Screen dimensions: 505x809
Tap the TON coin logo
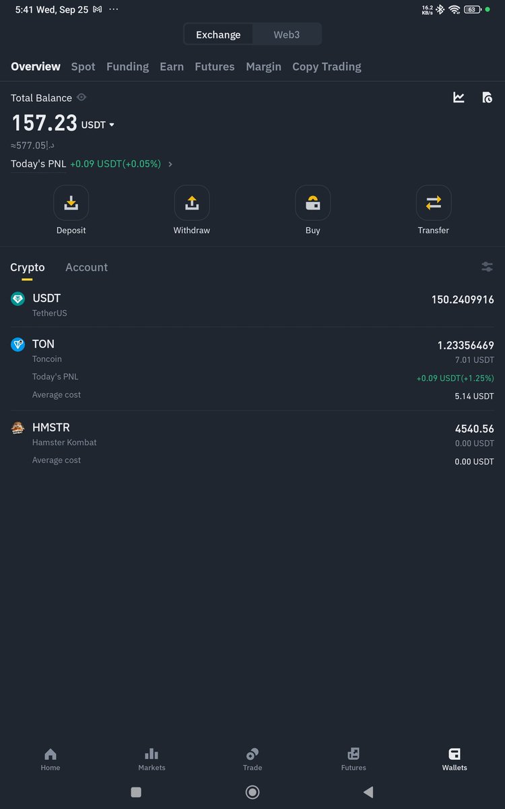18,344
